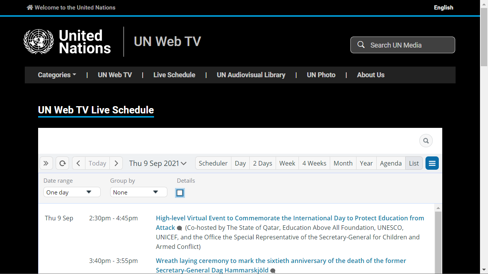Open the magnifier search icon inside the schedule widget

click(x=426, y=140)
